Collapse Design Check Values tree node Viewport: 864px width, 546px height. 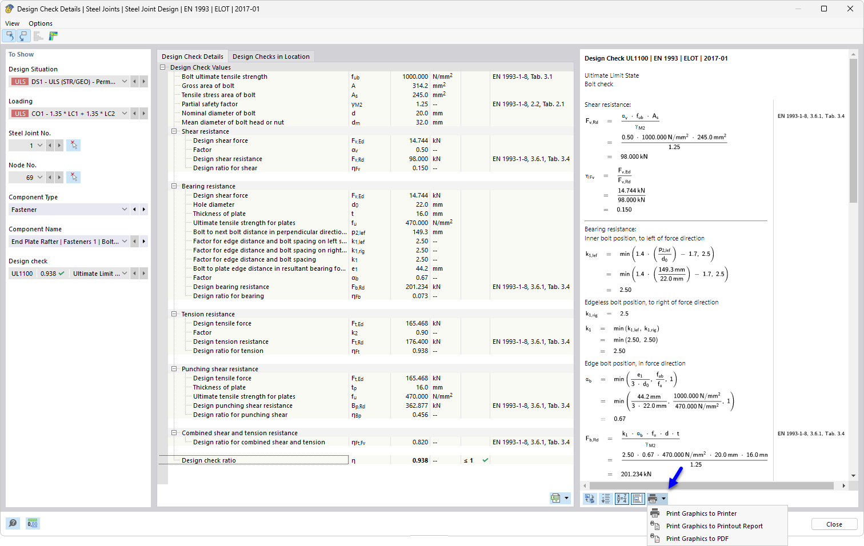click(x=163, y=67)
